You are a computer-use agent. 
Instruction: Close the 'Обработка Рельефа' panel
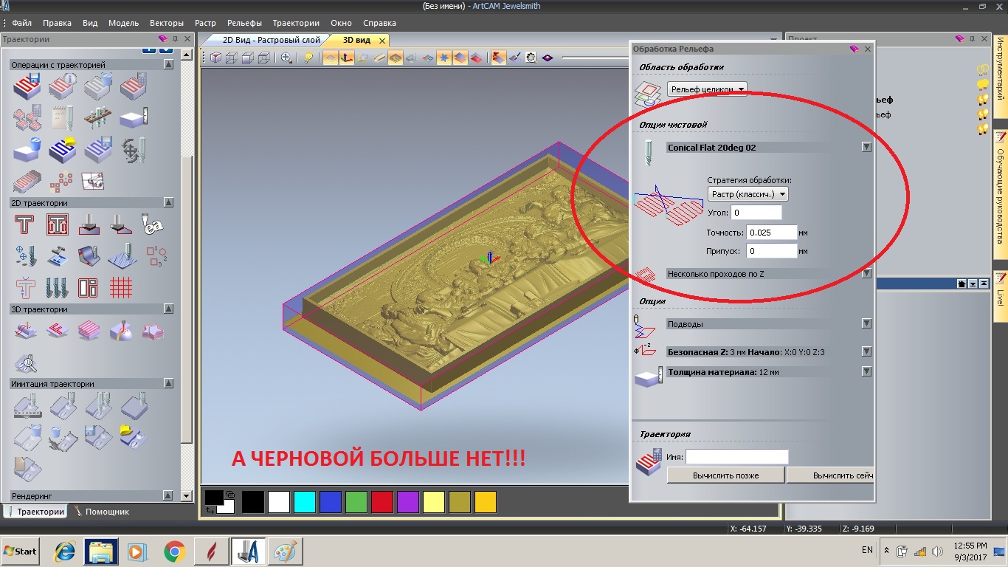click(868, 49)
